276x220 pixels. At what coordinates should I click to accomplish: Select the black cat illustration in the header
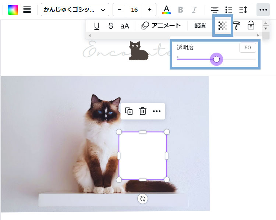[x=138, y=51]
